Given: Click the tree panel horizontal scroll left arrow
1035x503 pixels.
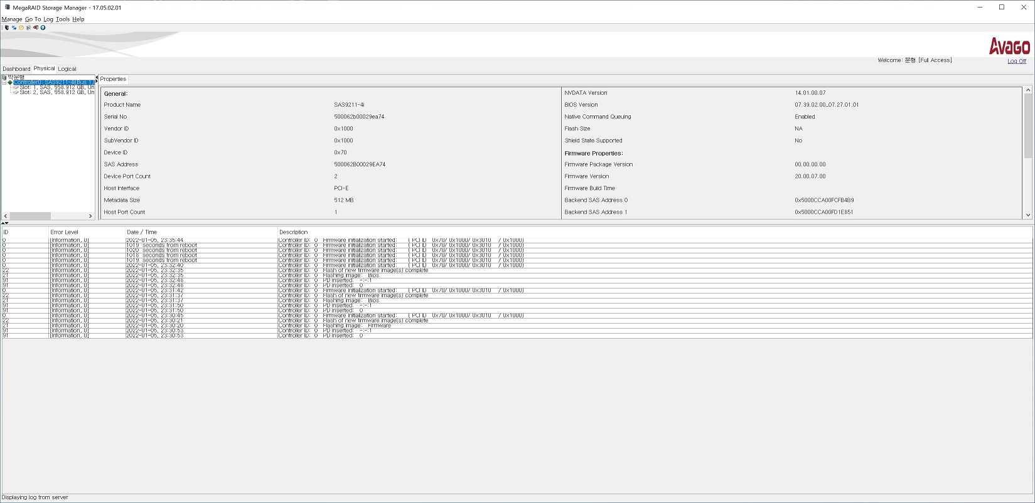Looking at the screenshot, I should (x=6, y=216).
